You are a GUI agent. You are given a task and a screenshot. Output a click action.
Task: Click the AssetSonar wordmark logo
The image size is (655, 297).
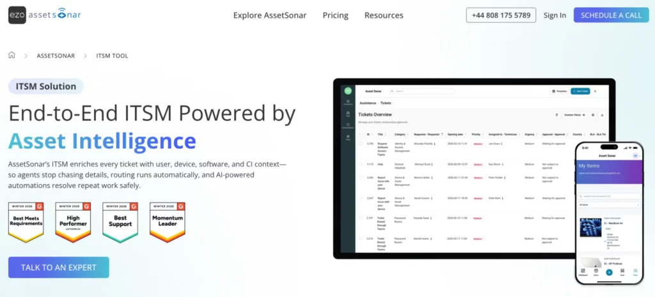coord(54,15)
